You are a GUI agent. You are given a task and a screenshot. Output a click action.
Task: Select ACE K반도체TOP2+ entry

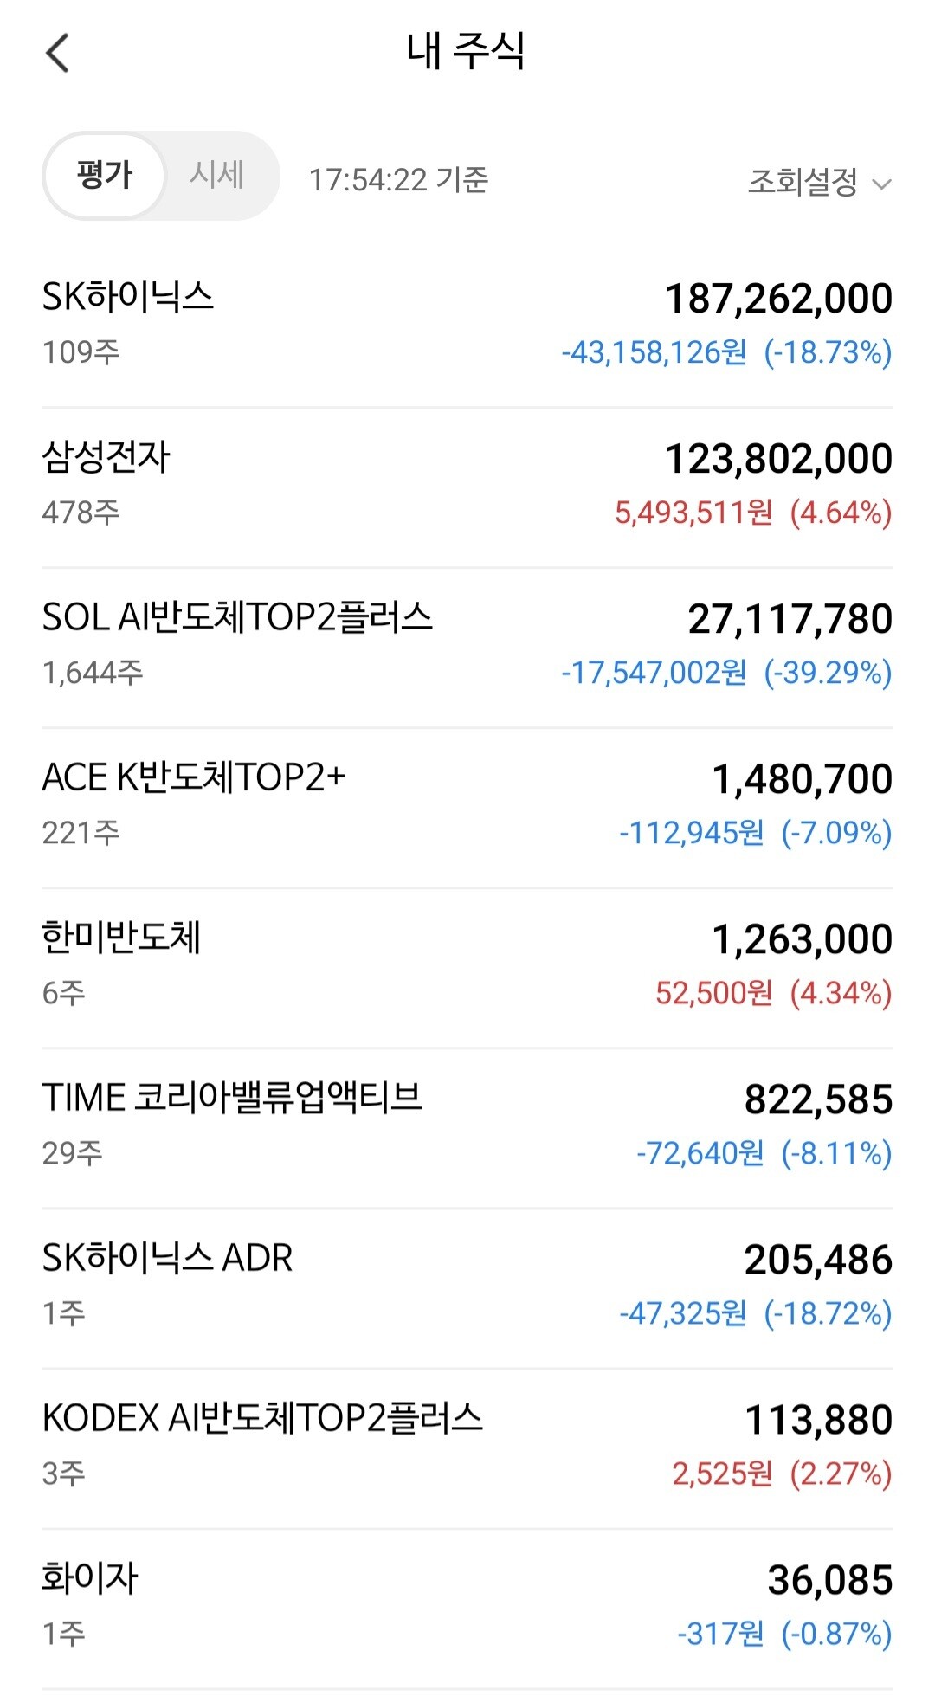click(x=467, y=807)
